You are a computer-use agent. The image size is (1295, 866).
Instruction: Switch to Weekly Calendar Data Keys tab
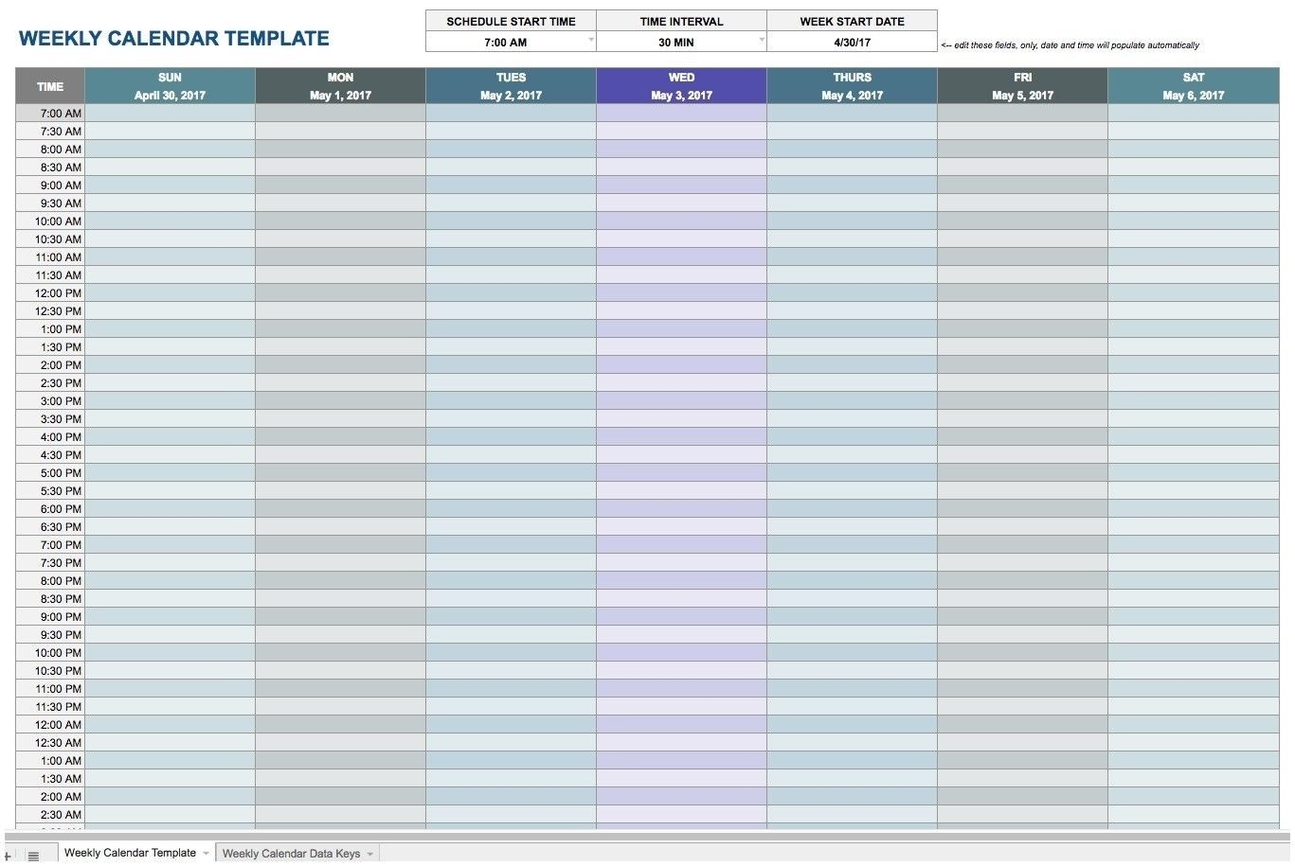(291, 854)
